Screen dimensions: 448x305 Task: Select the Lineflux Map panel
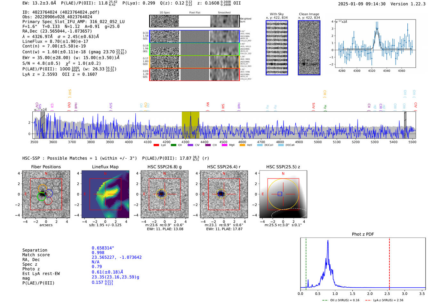click(105, 194)
